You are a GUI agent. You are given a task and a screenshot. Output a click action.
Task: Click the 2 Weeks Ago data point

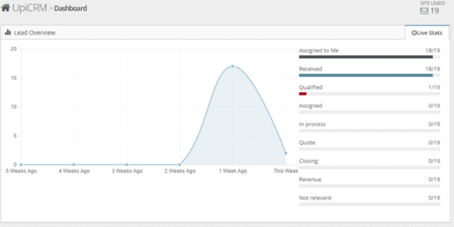(180, 165)
